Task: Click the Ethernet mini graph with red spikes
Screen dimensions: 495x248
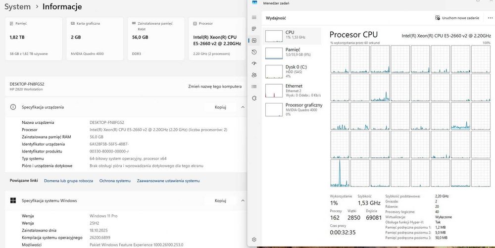Action: [x=274, y=91]
